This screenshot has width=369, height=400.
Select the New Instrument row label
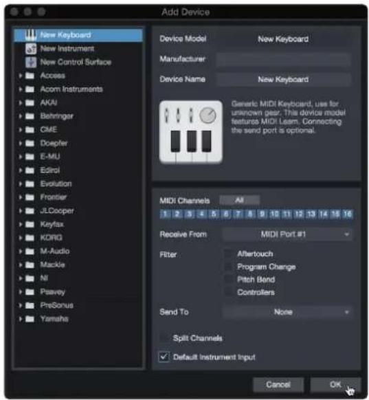click(67, 49)
